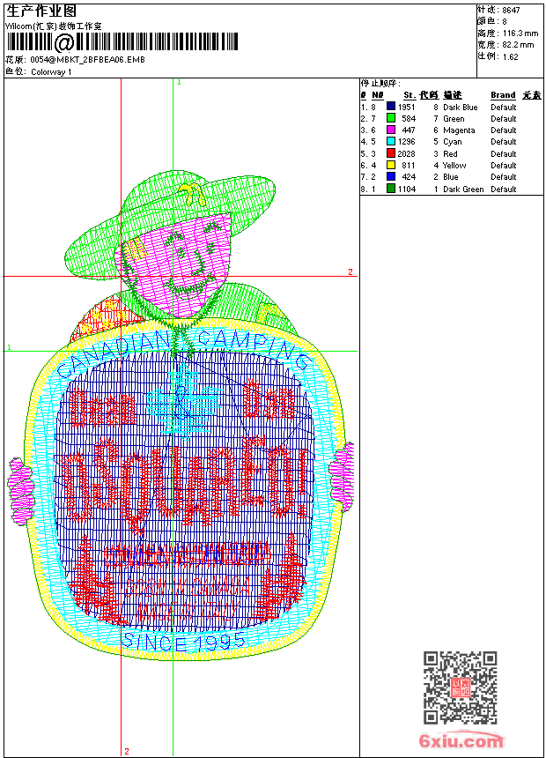546x758 pixels.
Task: Select the Cyan color swatch
Action: coord(391,141)
